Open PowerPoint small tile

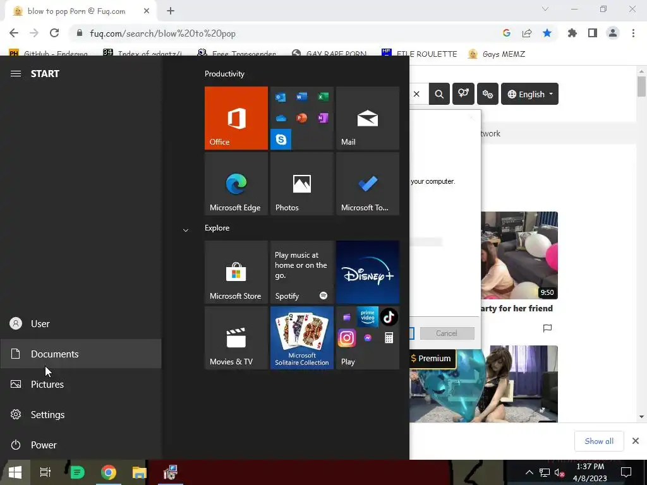coord(301,118)
